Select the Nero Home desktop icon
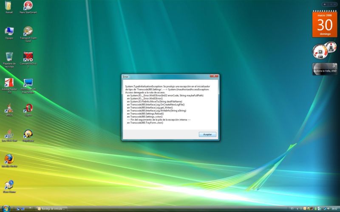Image resolution: width=340 pixels, height=212 pixels. [9, 187]
